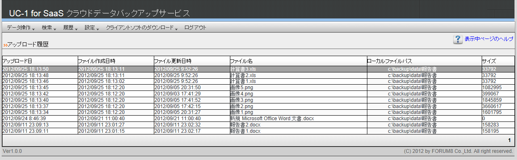517x160 pixels.
Task: Expand dropdown arrow next to 履歴
Action: 76,29
